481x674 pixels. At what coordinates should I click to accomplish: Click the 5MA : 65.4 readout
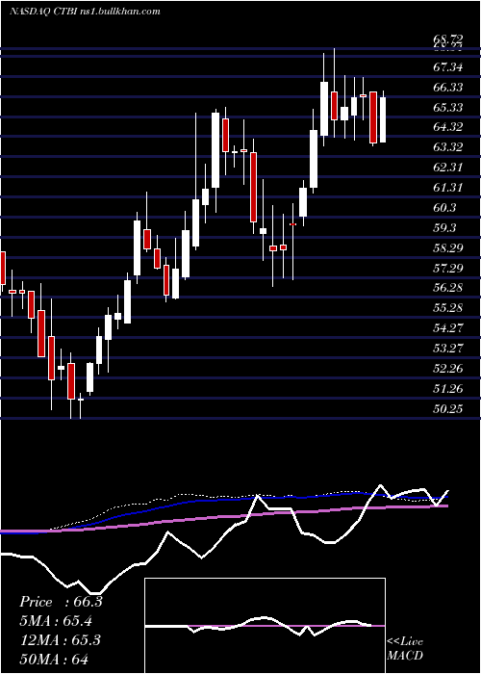click(x=56, y=621)
